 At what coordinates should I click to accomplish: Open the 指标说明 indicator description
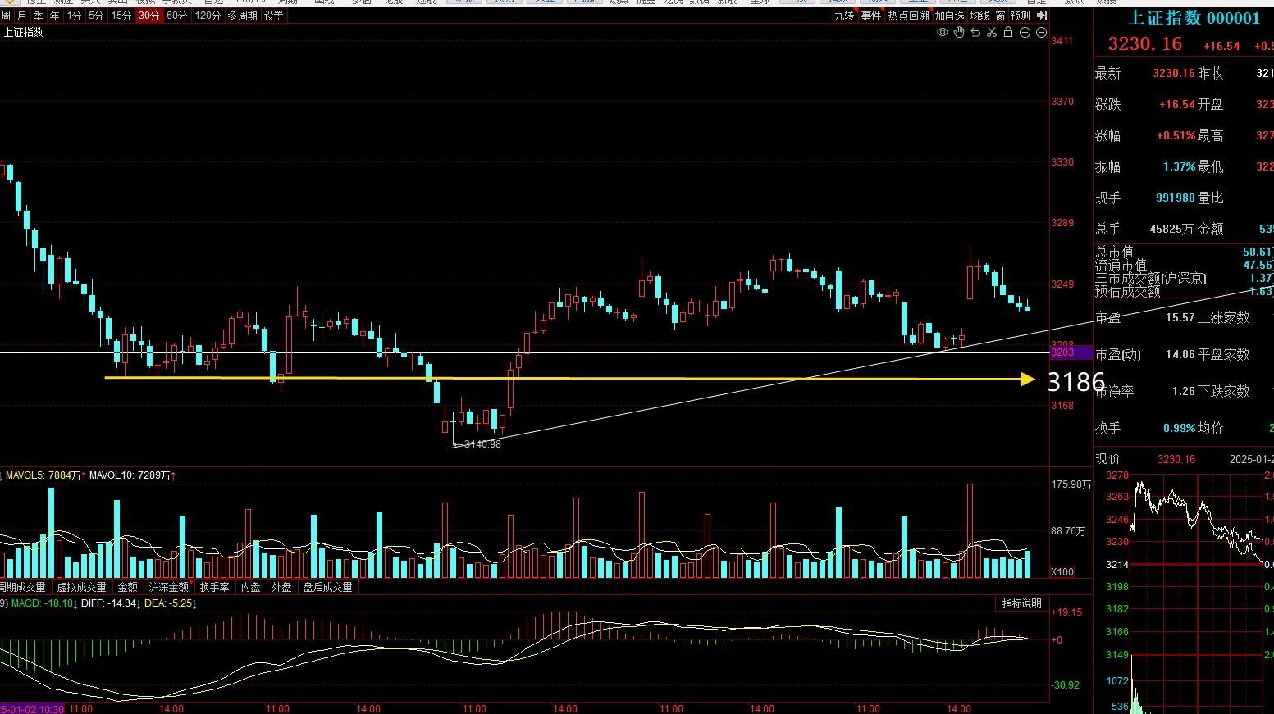[1021, 603]
